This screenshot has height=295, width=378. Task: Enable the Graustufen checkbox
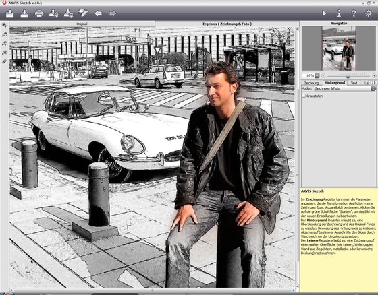pyautogui.click(x=304, y=96)
